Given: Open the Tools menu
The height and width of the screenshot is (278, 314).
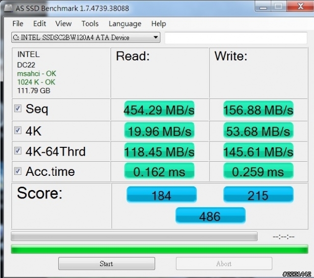Looking at the screenshot, I should [x=90, y=24].
